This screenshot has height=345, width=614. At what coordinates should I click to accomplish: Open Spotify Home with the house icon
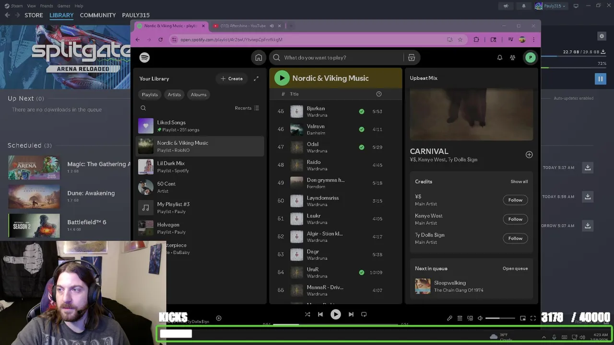coord(259,57)
